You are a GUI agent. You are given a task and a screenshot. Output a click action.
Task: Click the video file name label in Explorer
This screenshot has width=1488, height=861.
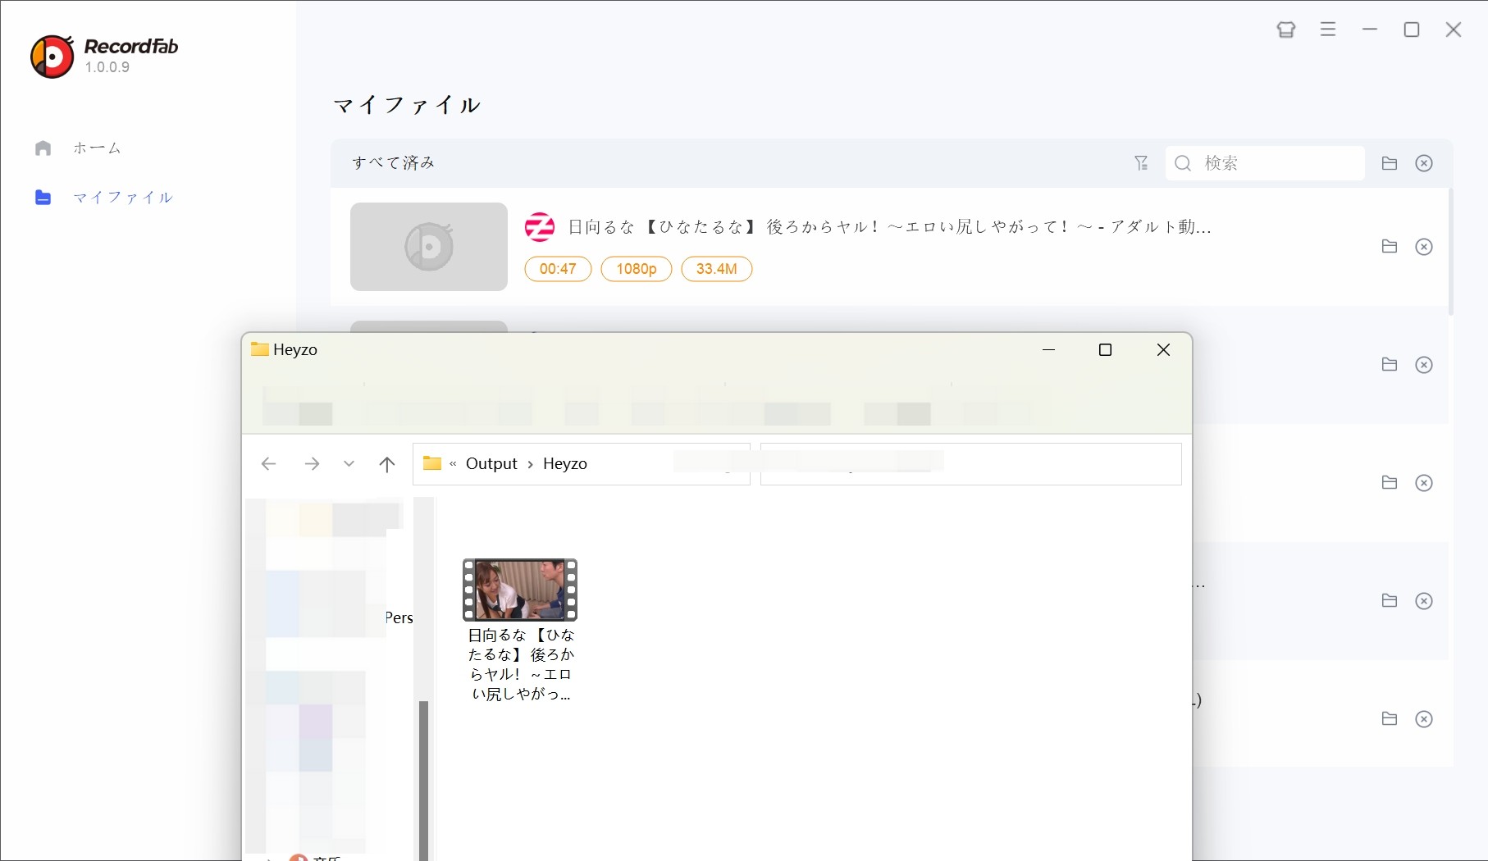520,665
